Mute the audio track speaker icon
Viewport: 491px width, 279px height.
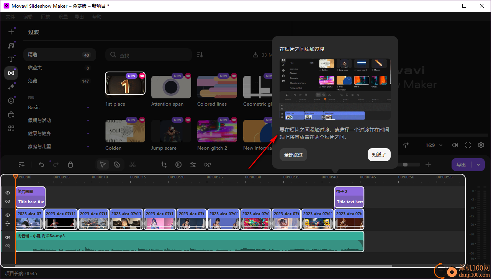coord(8,237)
